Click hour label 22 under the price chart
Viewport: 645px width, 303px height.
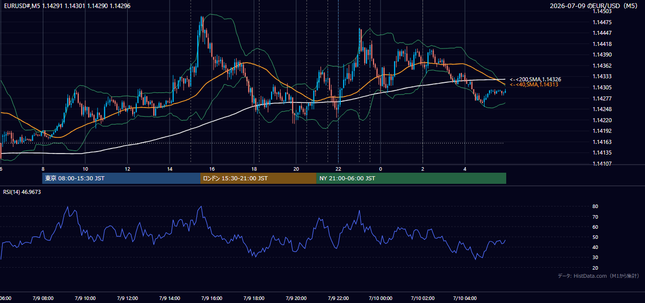(x=338, y=169)
